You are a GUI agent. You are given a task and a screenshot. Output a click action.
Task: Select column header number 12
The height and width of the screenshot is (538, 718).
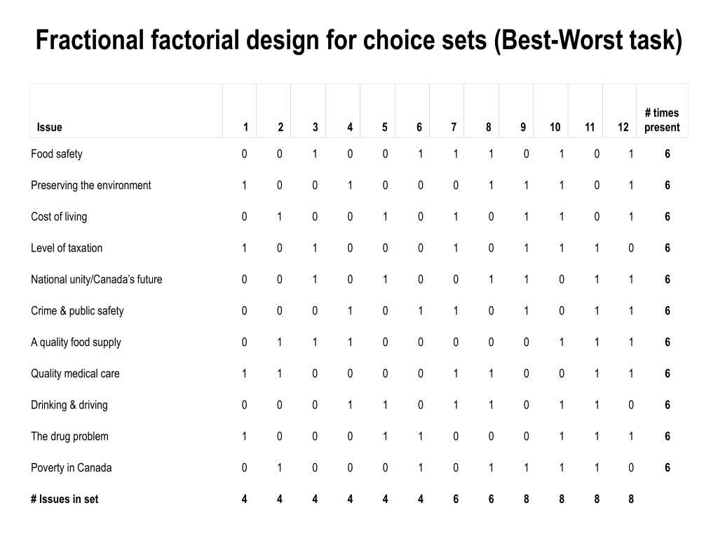coord(623,127)
